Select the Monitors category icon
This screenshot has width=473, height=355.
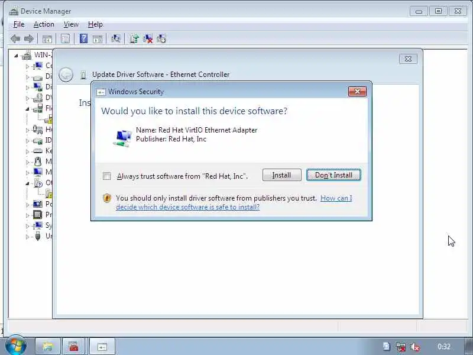click(38, 172)
